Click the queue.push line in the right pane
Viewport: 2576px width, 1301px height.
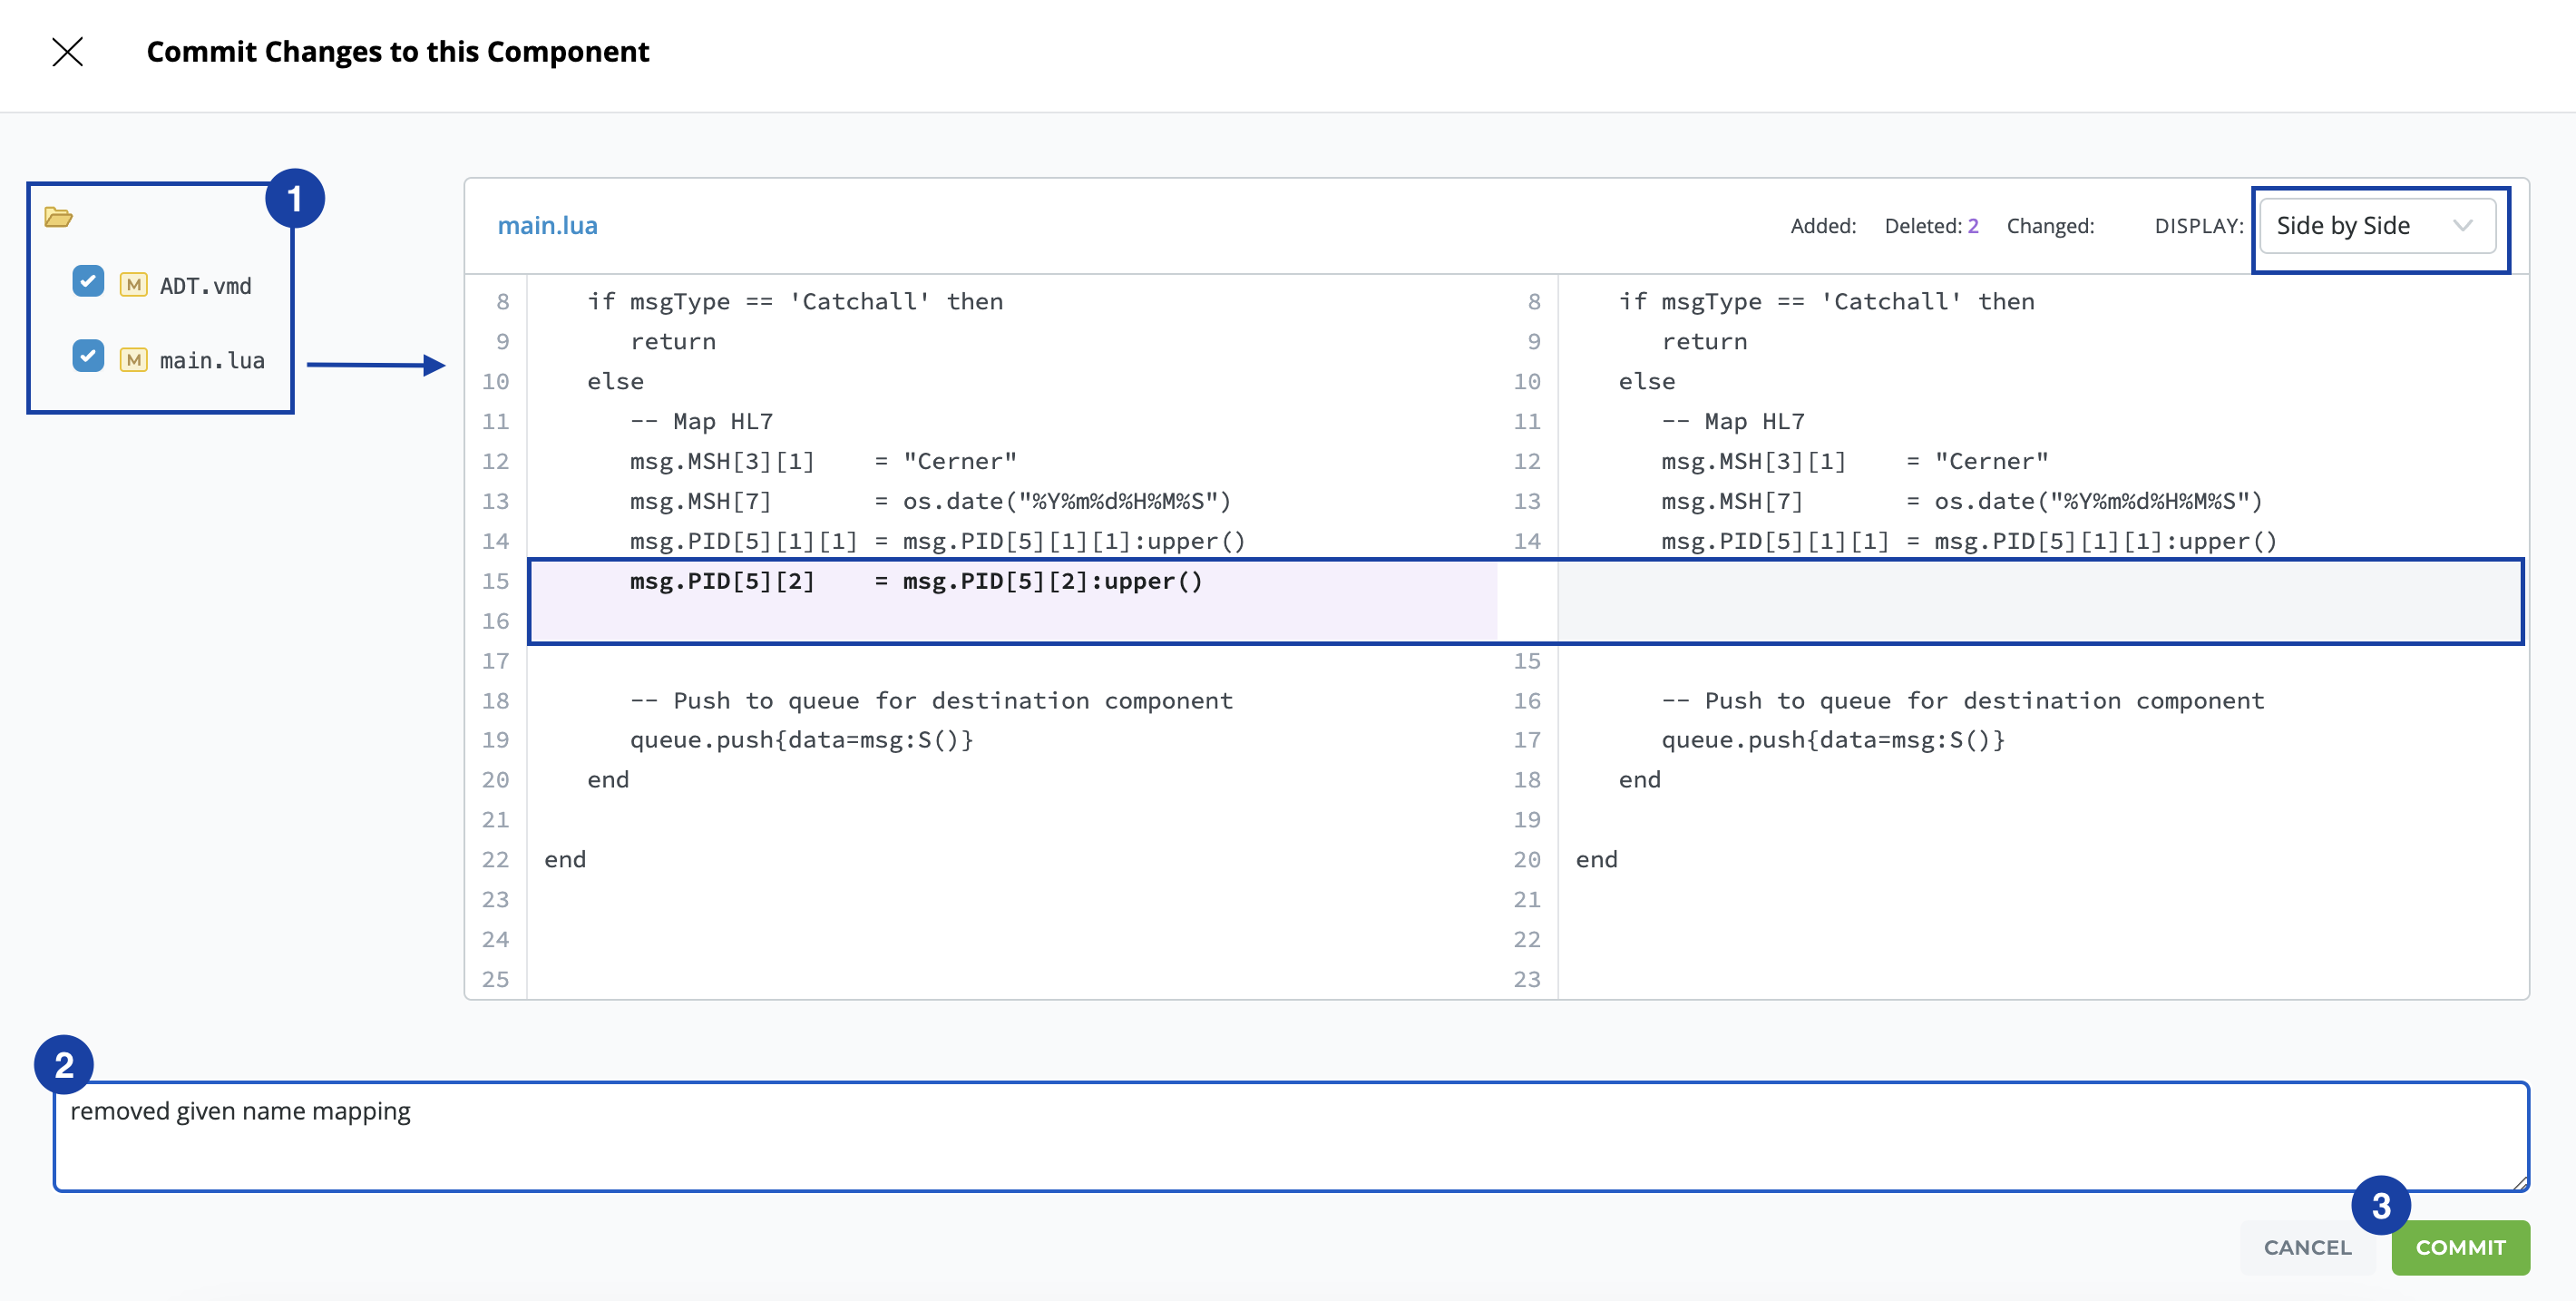coord(1832,740)
